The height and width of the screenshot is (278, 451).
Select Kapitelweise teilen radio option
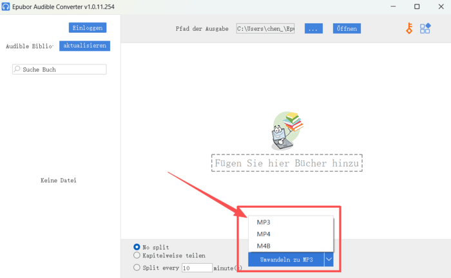tap(137, 255)
